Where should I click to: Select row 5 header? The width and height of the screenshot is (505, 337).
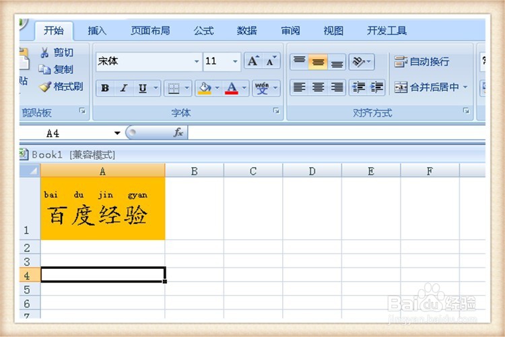coord(30,289)
